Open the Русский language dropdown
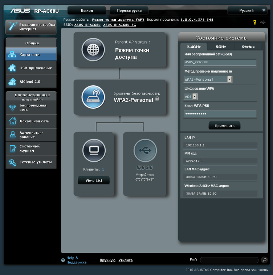 tap(247, 11)
